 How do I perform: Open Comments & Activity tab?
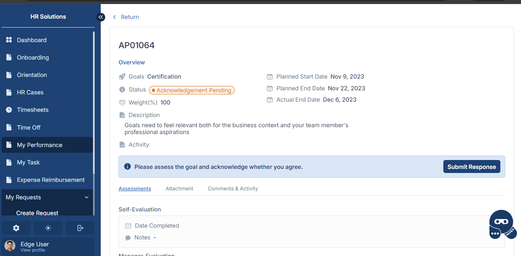[233, 189]
